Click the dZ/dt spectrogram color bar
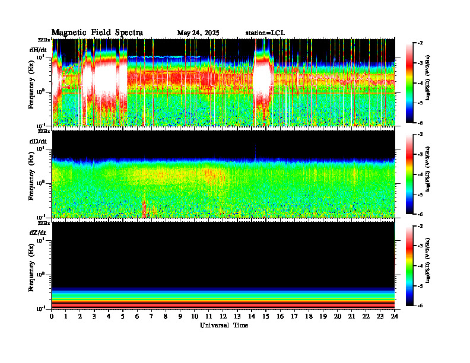Image resolution: width=470 pixels, height=363 pixels. [409, 266]
